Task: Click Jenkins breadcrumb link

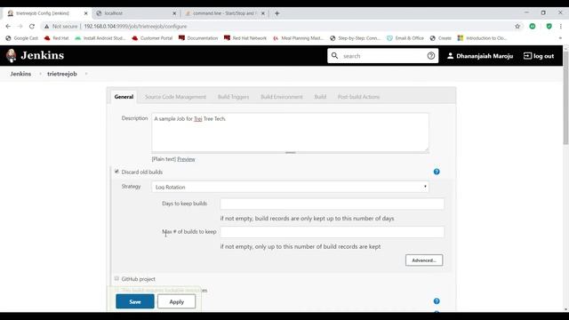Action: coord(20,74)
